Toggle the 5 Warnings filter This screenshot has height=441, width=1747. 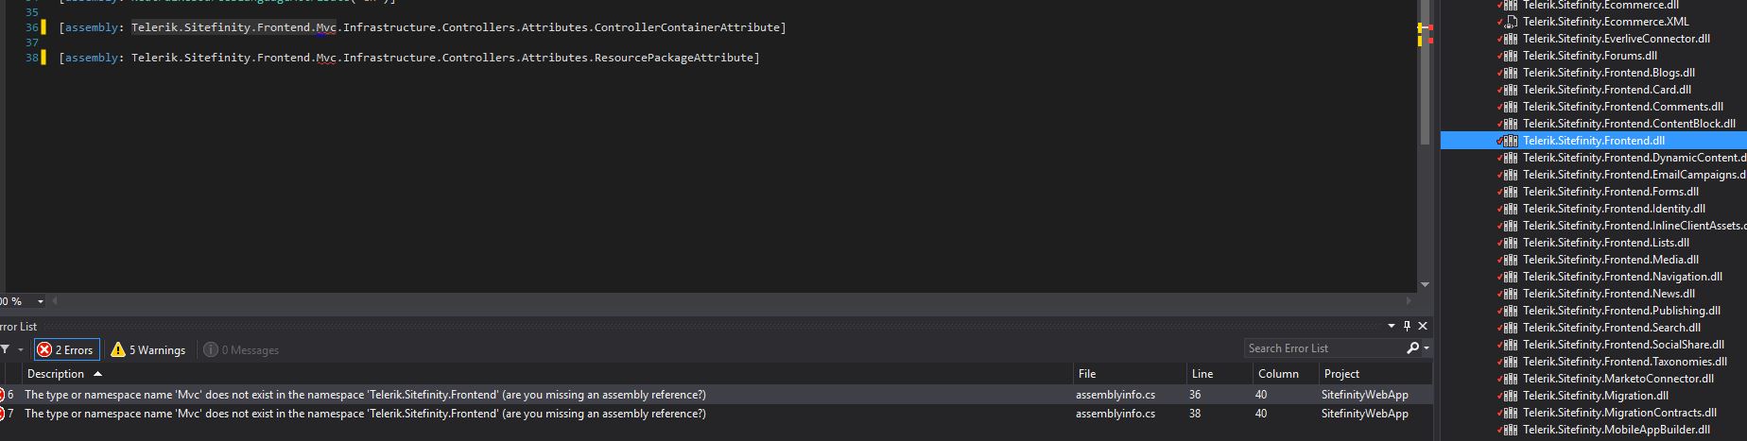point(148,349)
